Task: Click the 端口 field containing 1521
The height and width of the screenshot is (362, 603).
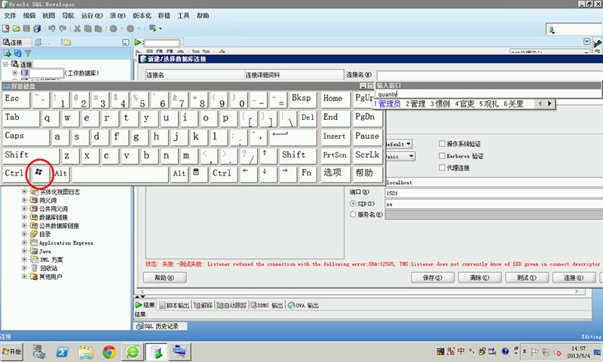Action: (x=490, y=193)
